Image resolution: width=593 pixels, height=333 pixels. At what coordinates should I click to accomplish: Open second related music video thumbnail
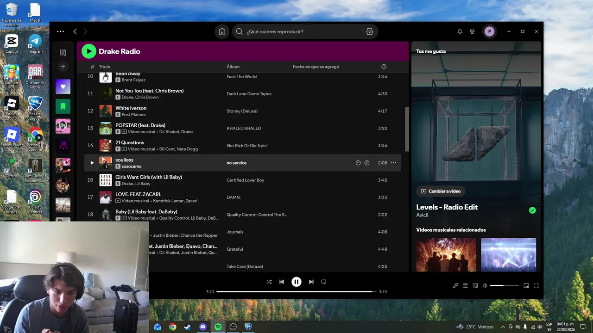tap(509, 255)
